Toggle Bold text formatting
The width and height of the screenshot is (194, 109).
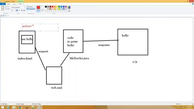tap(17, 10)
